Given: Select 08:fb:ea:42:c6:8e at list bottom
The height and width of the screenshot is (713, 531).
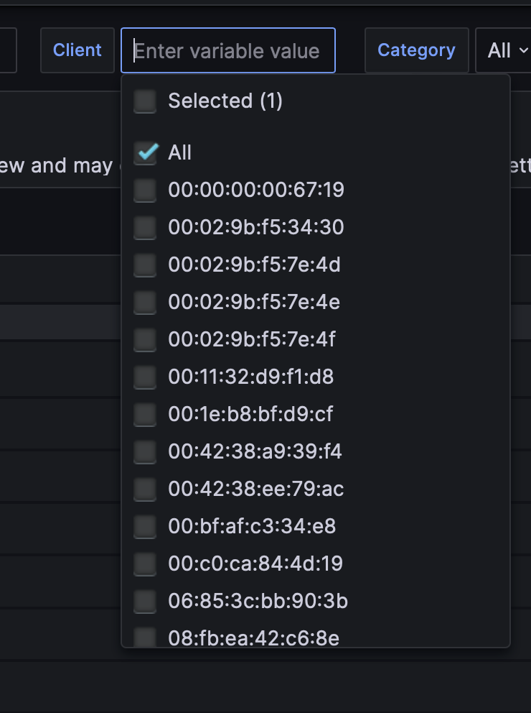Looking at the screenshot, I should pyautogui.click(x=145, y=638).
